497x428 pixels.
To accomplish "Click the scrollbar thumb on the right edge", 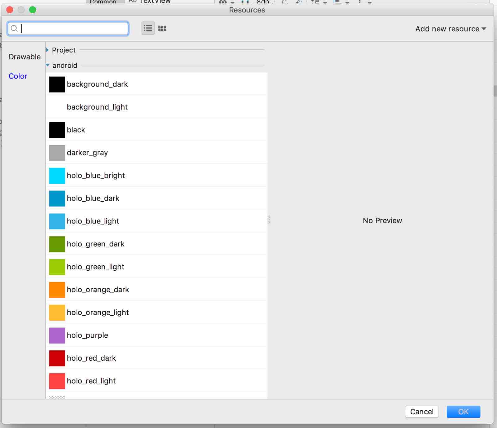I will pyautogui.click(x=495, y=91).
